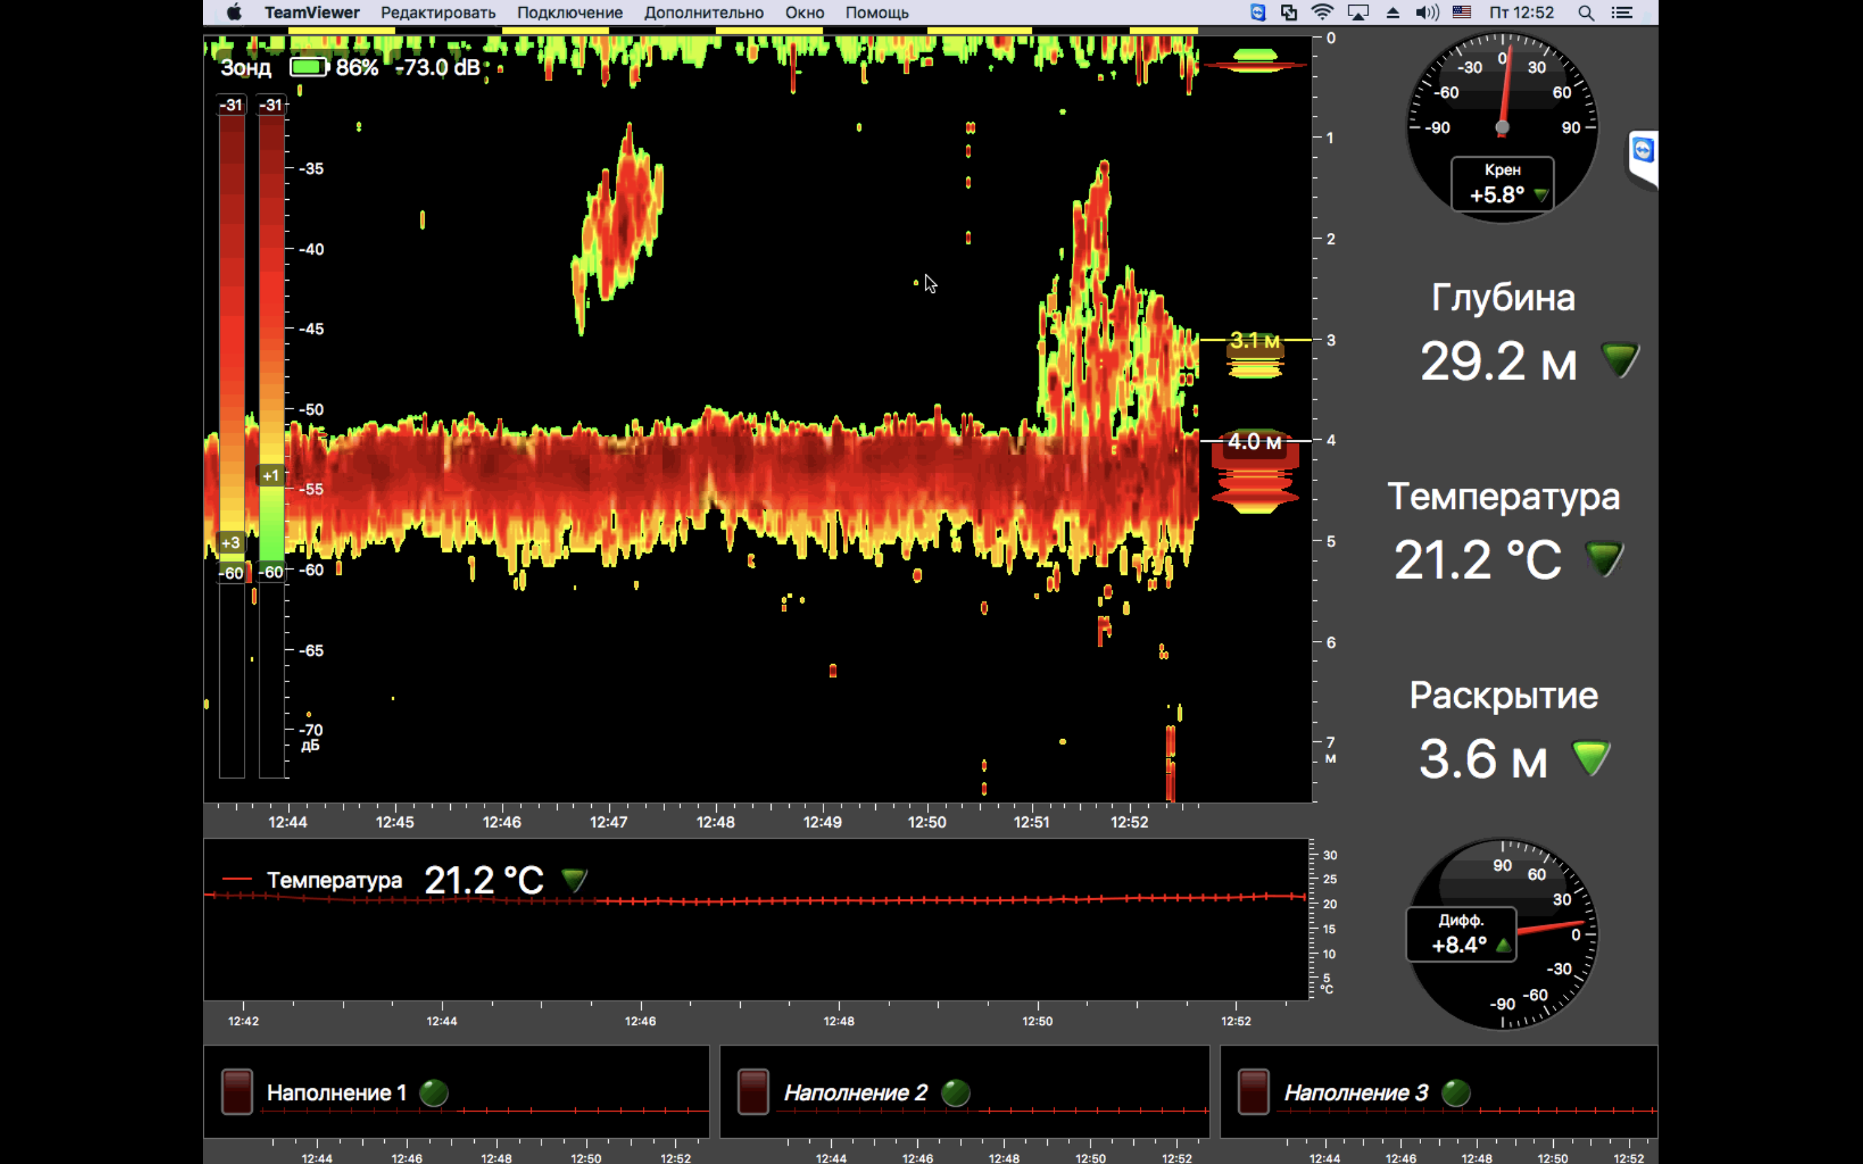Click the 29.2 м depth value
This screenshot has width=1863, height=1164.
1498,360
